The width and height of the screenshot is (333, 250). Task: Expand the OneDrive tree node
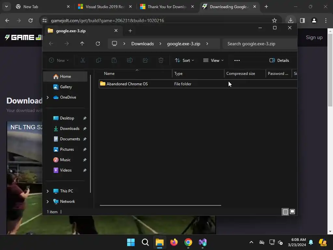47,97
